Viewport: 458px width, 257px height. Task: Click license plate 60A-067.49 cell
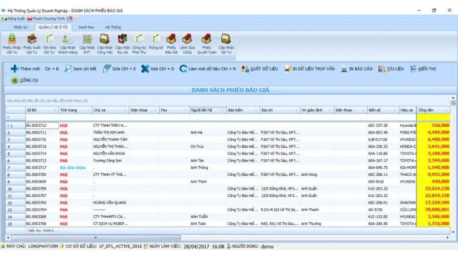[383, 133]
